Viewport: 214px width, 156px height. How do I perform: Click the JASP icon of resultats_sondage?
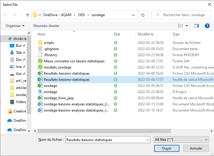40,67
